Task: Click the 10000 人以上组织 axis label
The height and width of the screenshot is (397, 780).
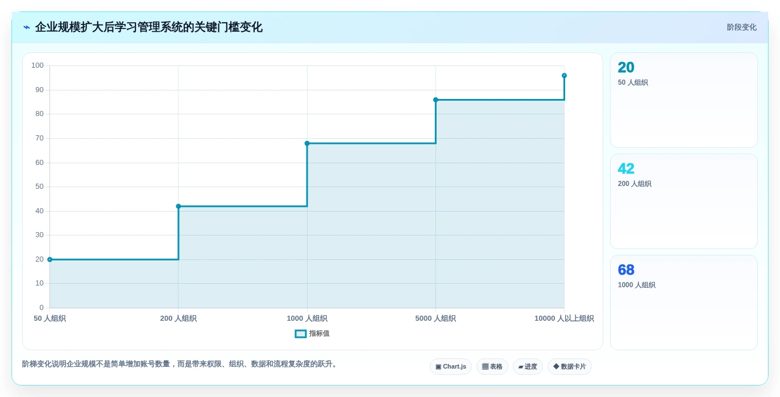Action: [564, 319]
